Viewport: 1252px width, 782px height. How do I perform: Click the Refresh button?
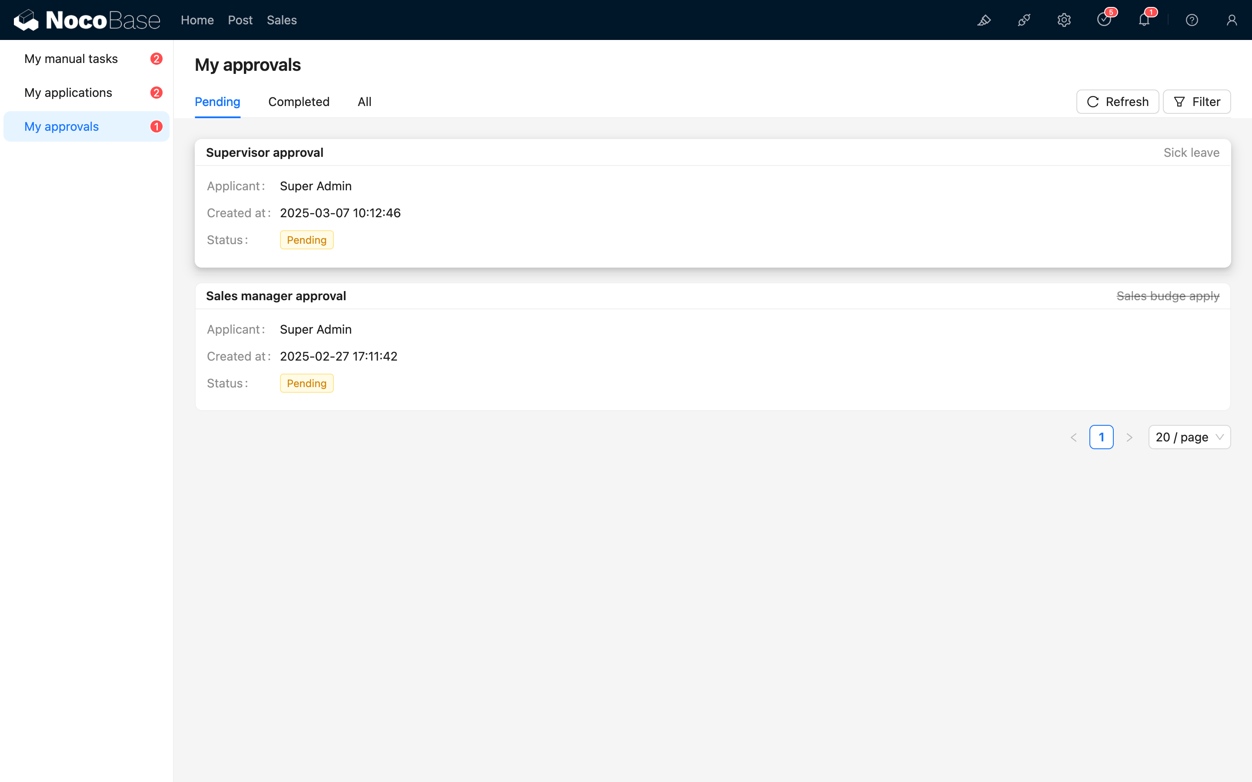[x=1117, y=102]
